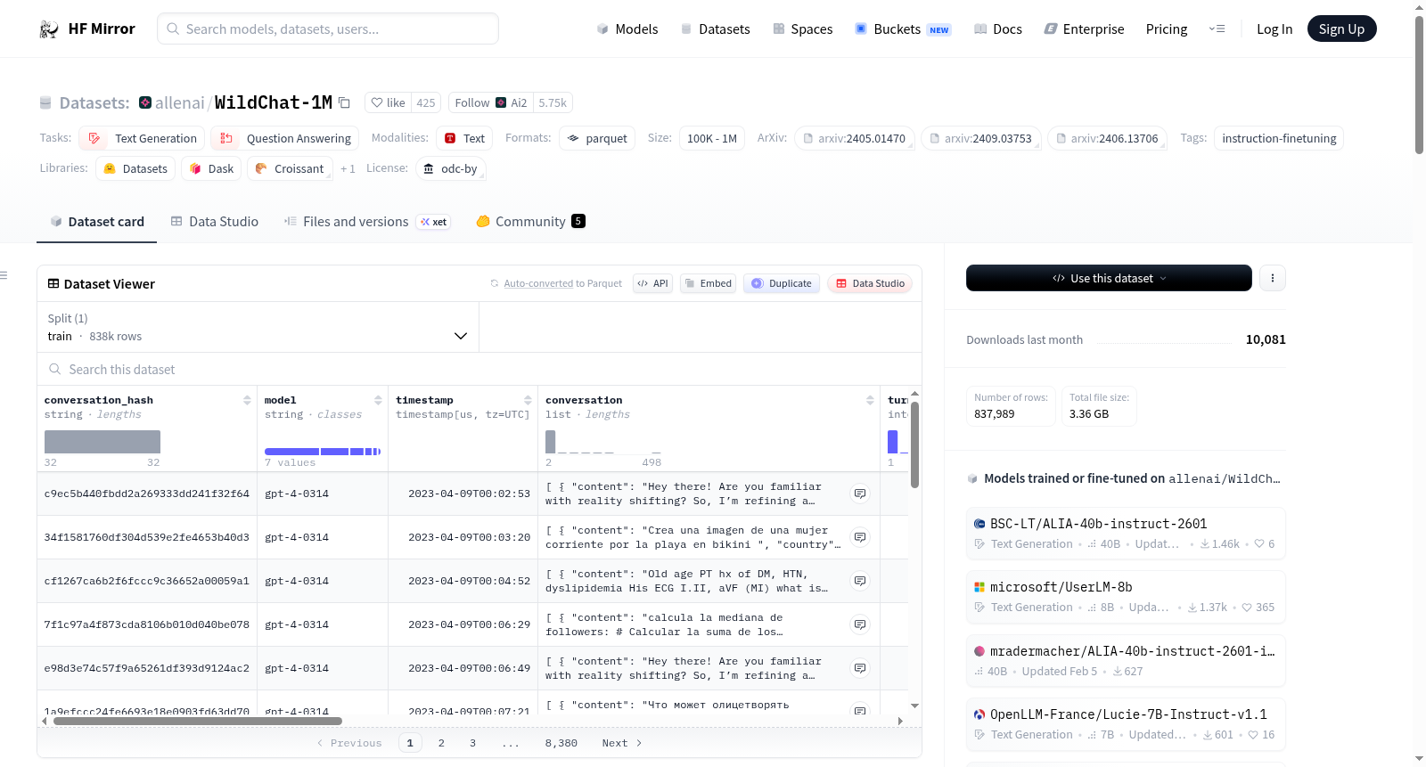
Task: Go to the Pricing page
Action: point(1167,29)
